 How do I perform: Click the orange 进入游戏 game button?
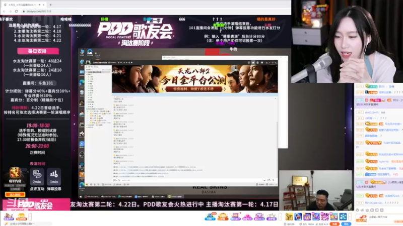point(15,195)
